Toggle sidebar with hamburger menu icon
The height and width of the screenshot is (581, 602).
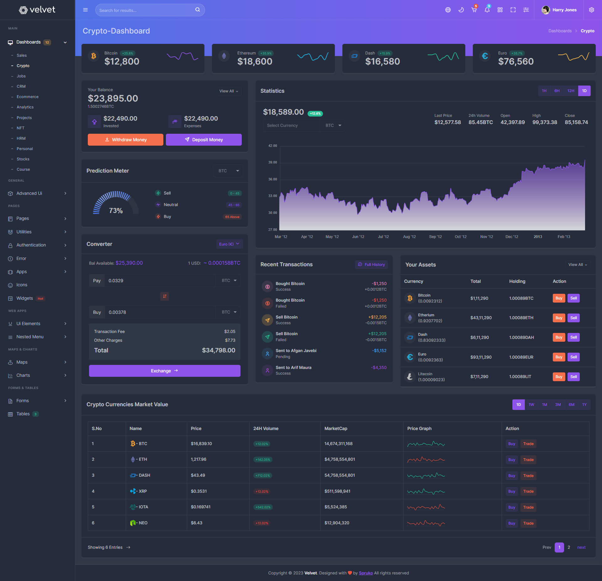click(x=85, y=10)
